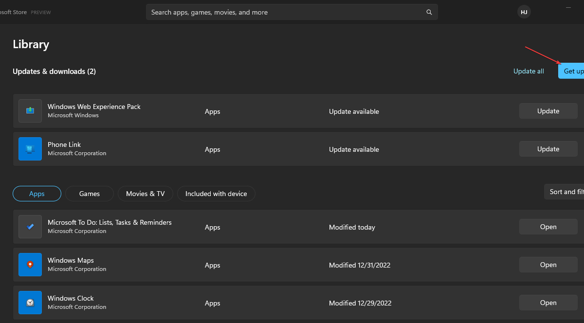Update the Phone Link app
Image resolution: width=584 pixels, height=323 pixels.
548,148
